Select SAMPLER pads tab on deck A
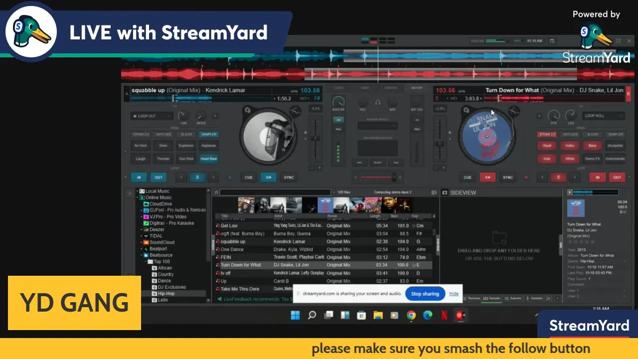The height and width of the screenshot is (359, 638). [x=209, y=134]
